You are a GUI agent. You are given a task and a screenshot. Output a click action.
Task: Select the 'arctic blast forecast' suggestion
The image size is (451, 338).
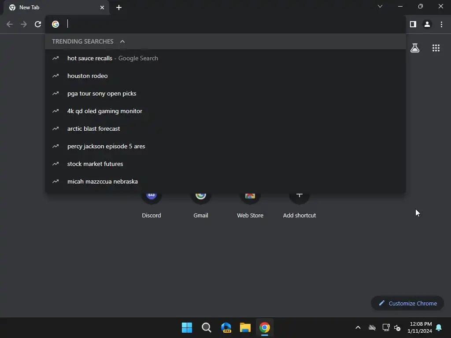225,129
